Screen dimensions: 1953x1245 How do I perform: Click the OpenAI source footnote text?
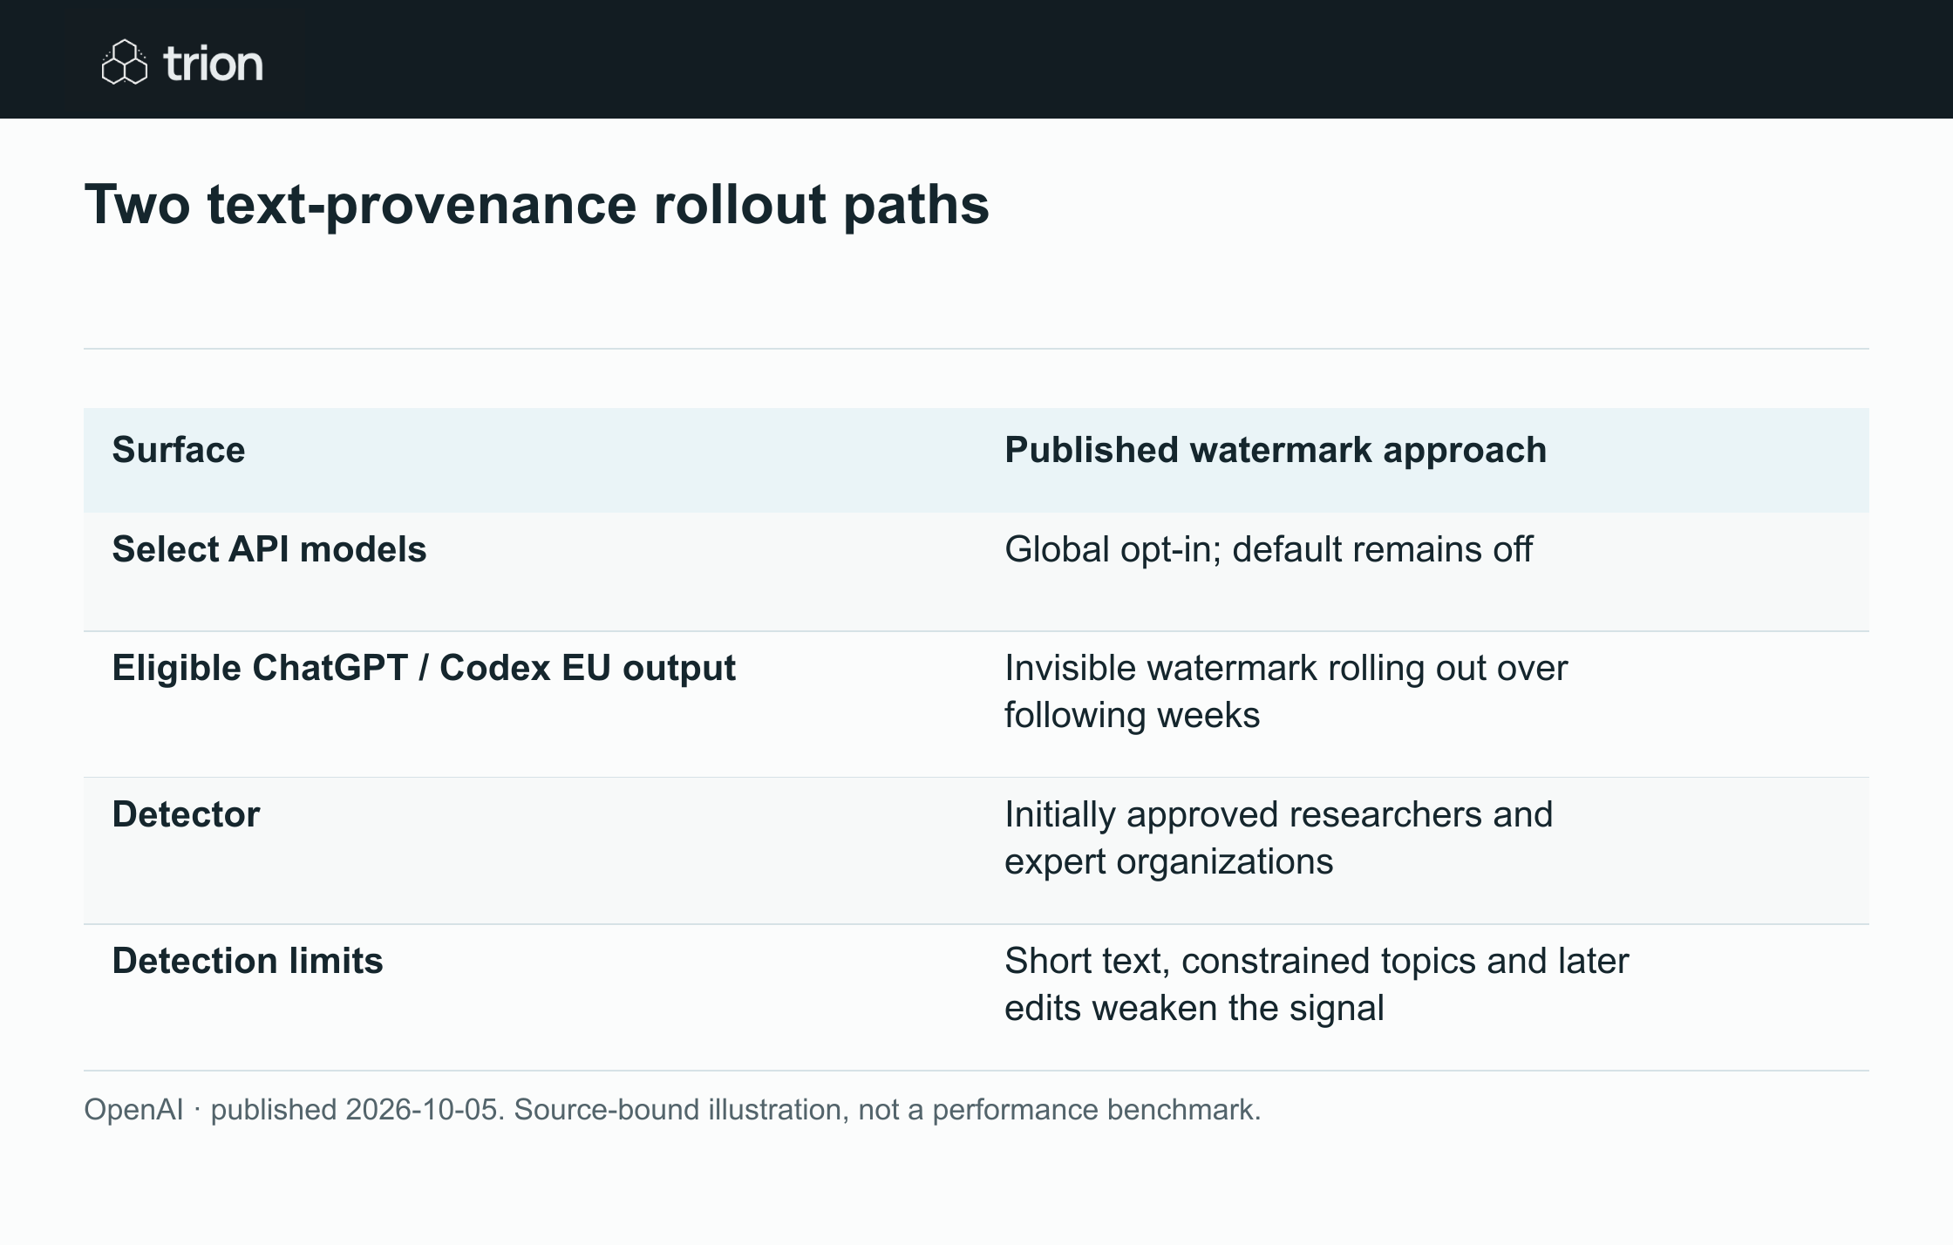[672, 1110]
